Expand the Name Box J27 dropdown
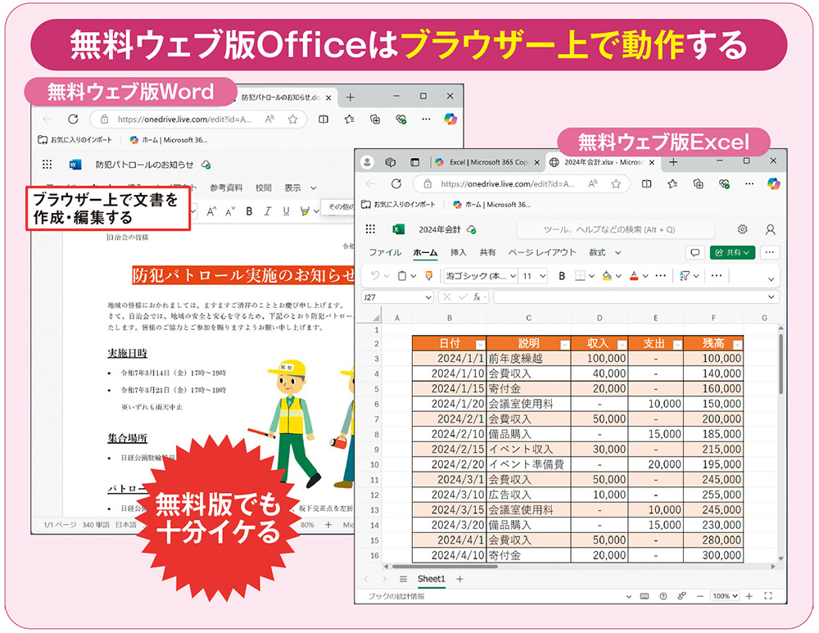Viewport: 819px width, 633px height. pos(428,297)
